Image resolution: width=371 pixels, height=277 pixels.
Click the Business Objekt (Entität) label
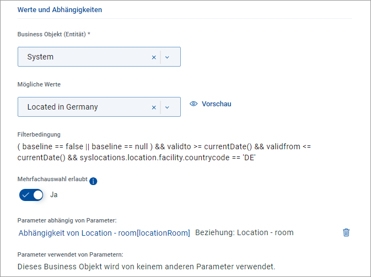tap(54, 34)
